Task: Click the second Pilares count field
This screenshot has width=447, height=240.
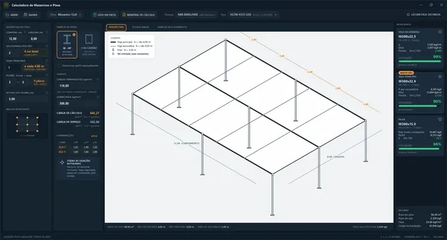Action: coord(24,82)
